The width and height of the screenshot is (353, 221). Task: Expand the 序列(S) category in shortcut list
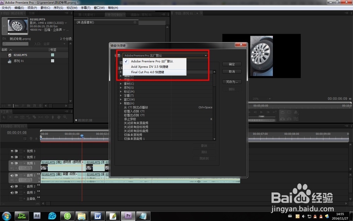(121, 87)
